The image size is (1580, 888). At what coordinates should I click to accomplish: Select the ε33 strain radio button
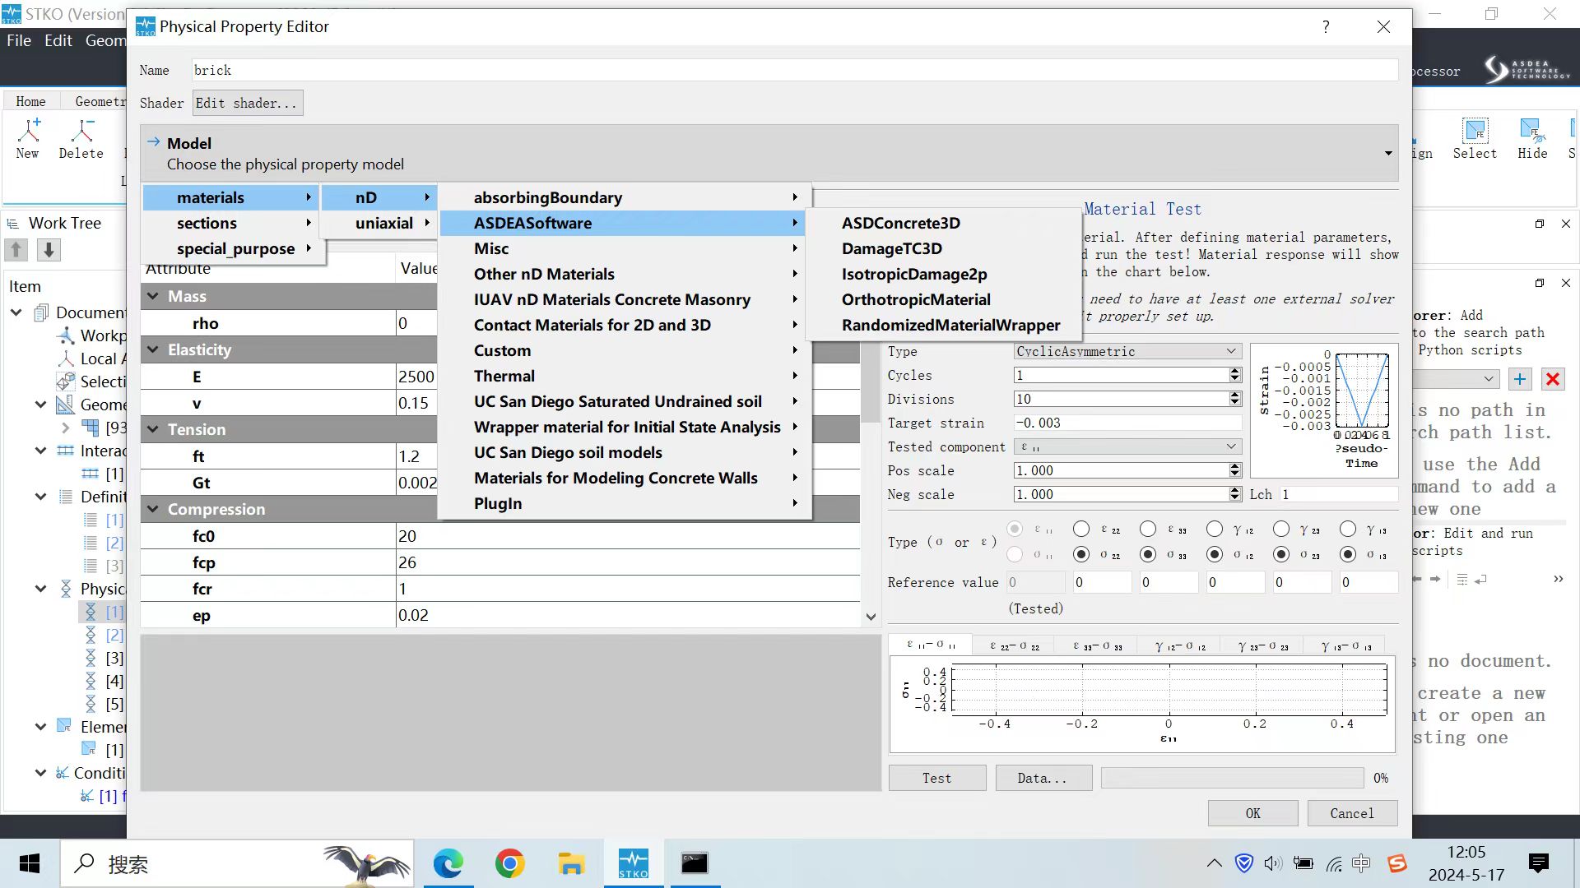tap(1148, 529)
